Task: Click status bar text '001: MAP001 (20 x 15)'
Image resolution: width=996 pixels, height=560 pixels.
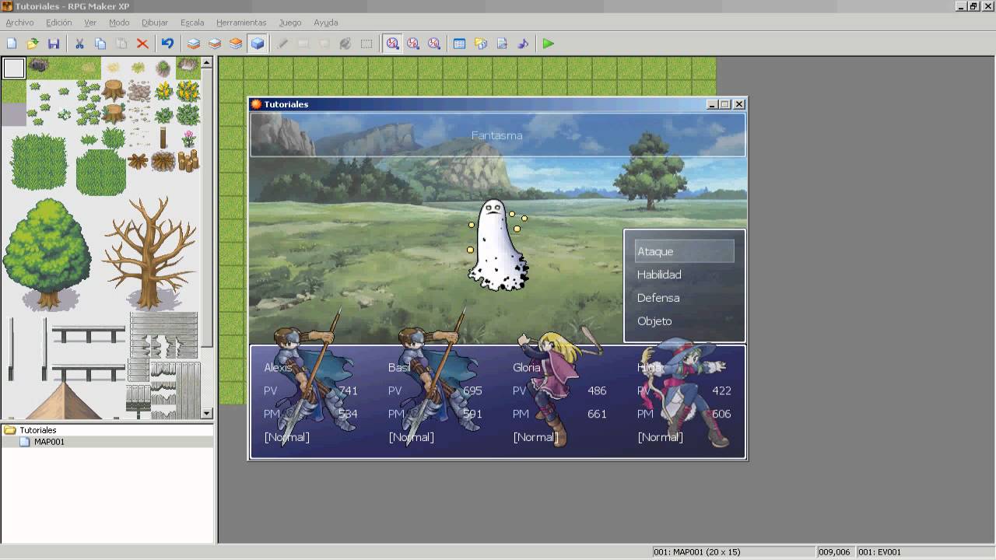Action: 696,552
